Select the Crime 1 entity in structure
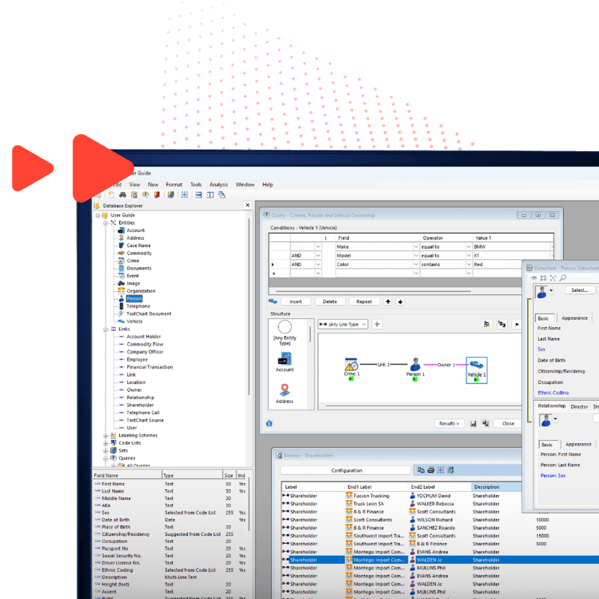 coord(351,366)
